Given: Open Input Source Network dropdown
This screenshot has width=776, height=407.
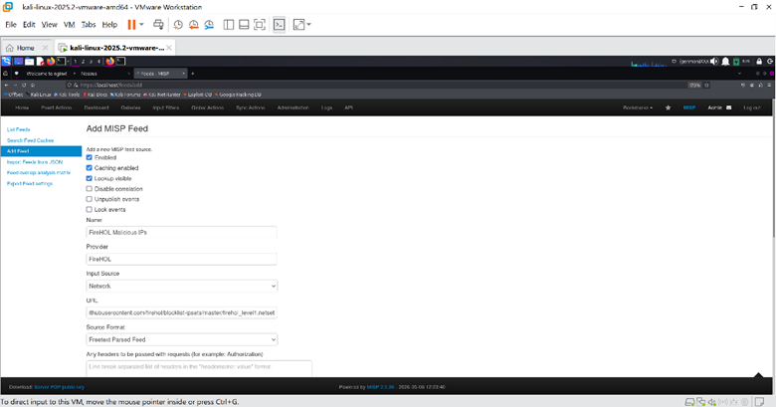Looking at the screenshot, I should [x=182, y=287].
